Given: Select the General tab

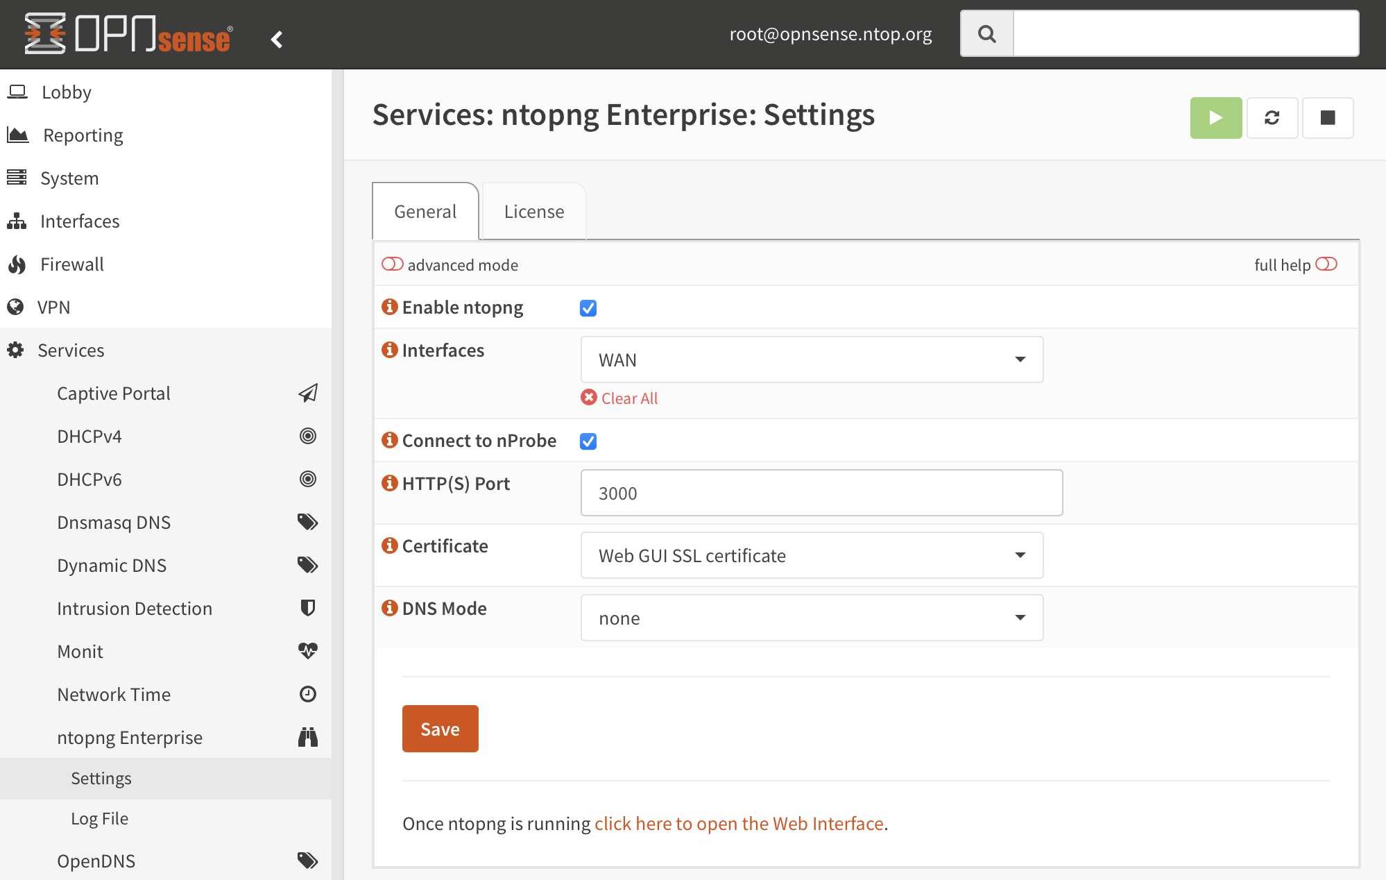Looking at the screenshot, I should (x=425, y=211).
